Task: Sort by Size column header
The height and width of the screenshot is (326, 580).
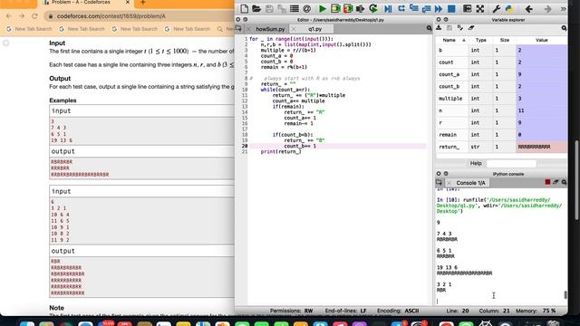Action: pos(505,40)
